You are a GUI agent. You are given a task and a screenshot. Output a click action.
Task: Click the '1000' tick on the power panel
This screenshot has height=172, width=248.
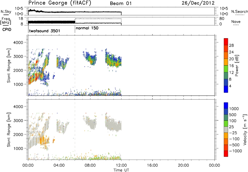pyautogui.click(x=18, y=84)
